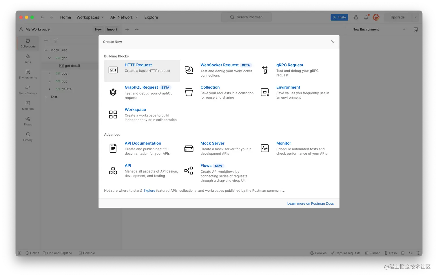
Task: Open the notifications bell
Action: (x=366, y=17)
